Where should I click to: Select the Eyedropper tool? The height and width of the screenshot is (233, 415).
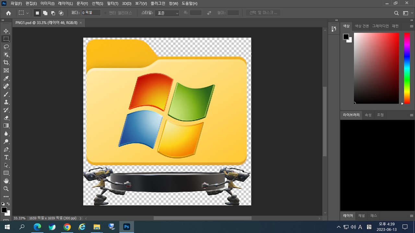6,78
